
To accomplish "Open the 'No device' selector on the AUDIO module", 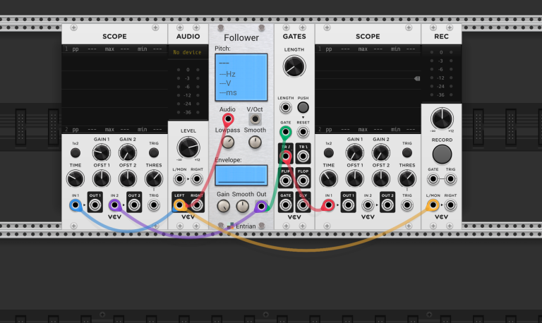I will click(188, 52).
